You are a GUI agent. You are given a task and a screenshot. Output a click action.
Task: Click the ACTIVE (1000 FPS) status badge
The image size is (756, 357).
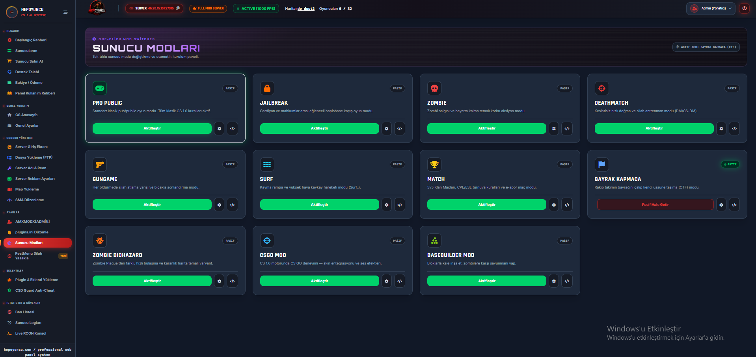(256, 8)
